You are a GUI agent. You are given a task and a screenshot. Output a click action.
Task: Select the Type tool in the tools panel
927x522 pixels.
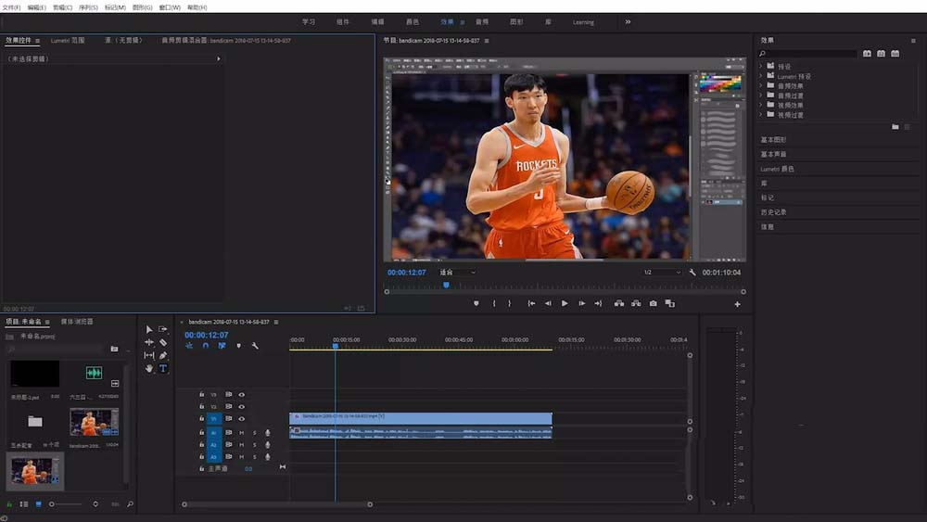point(163,368)
